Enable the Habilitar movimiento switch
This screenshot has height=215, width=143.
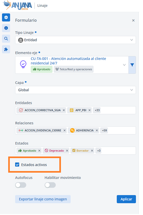(50, 185)
